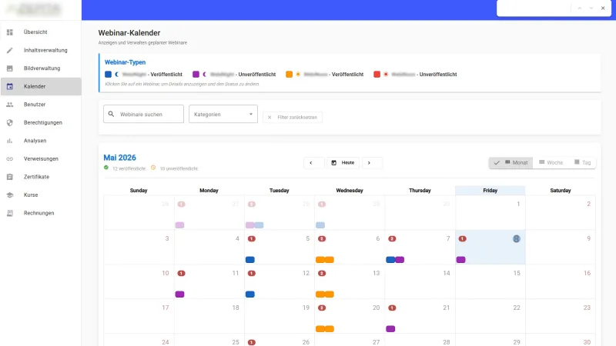Click the count badge on May 26
This screenshot has height=346, width=616.
tap(252, 342)
